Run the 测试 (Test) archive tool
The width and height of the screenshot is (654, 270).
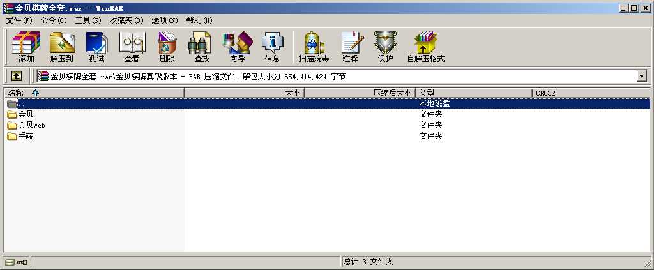tap(97, 47)
